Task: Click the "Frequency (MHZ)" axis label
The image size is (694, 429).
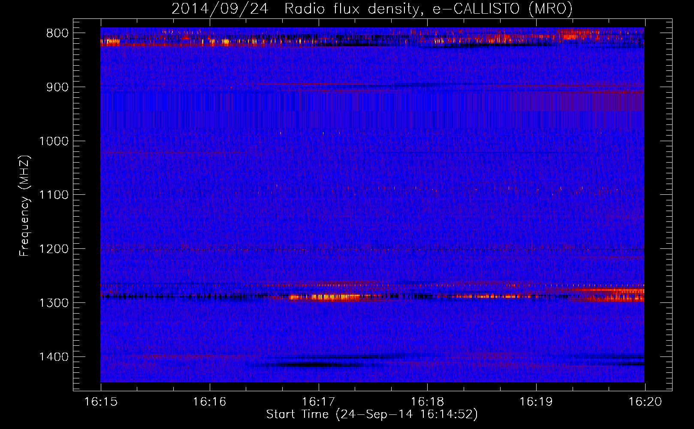Action: click(x=24, y=205)
